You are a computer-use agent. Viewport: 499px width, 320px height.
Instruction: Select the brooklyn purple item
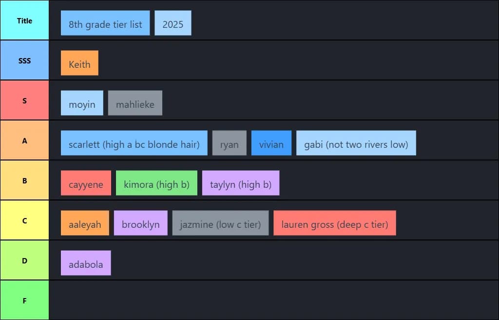pyautogui.click(x=140, y=223)
